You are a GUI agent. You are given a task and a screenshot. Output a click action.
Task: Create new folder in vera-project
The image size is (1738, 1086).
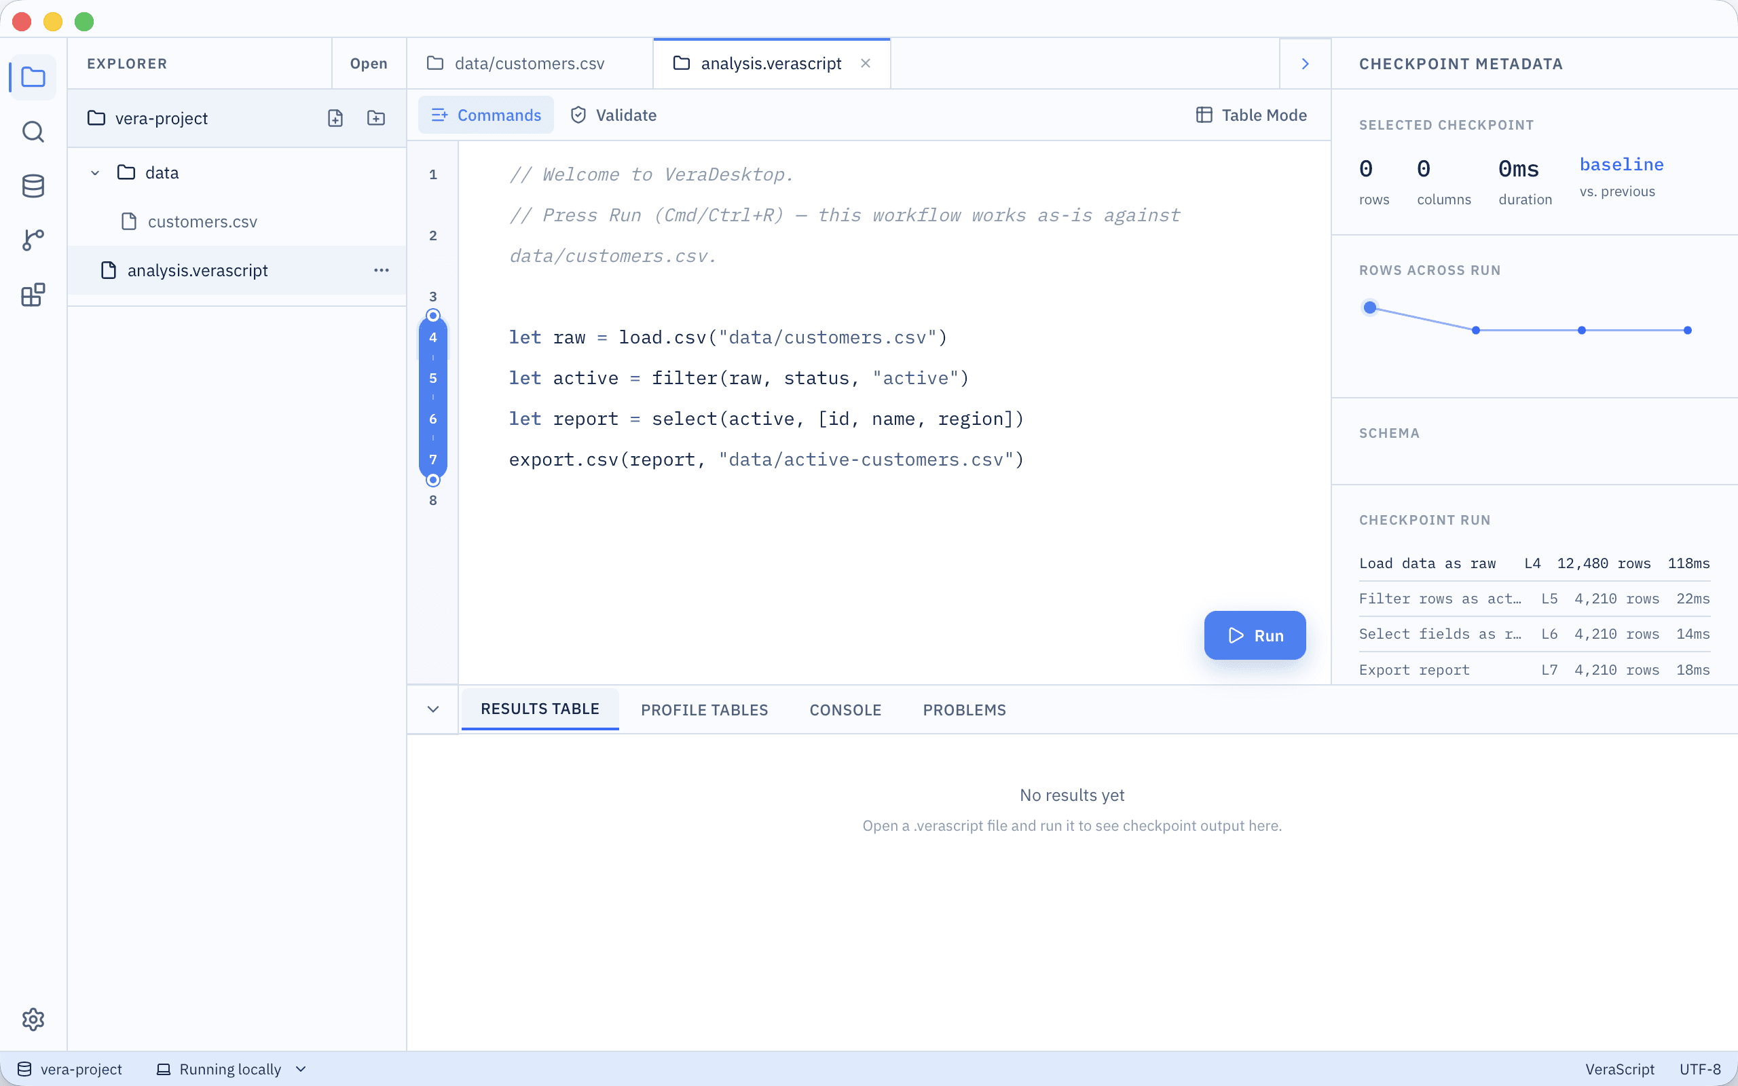375,118
